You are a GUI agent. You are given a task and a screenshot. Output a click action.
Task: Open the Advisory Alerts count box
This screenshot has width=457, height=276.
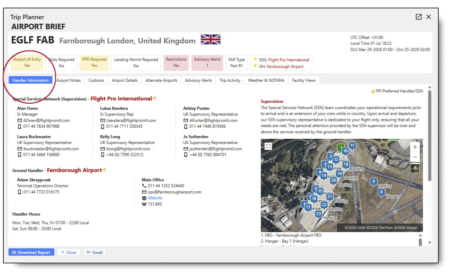[x=207, y=62]
